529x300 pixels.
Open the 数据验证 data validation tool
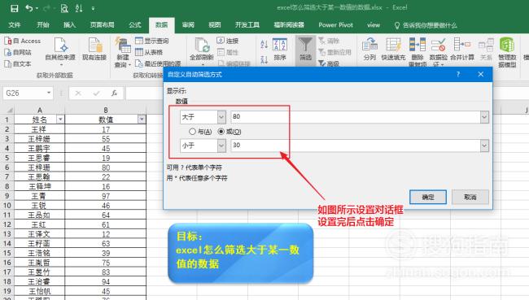point(438,51)
